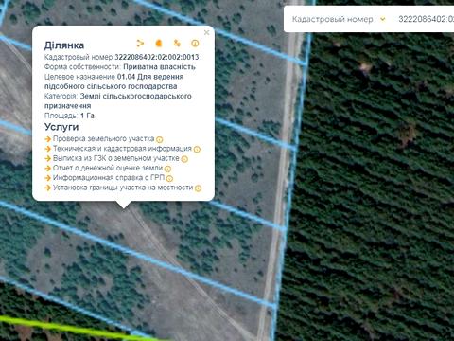Click info icon next to Отчет о денежной оценке
This screenshot has height=341, width=454.
167,169
